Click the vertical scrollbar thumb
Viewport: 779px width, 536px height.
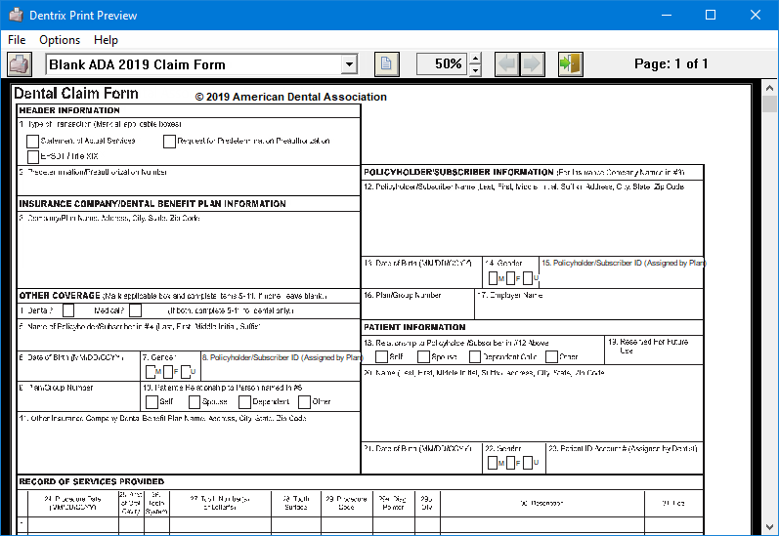click(769, 103)
